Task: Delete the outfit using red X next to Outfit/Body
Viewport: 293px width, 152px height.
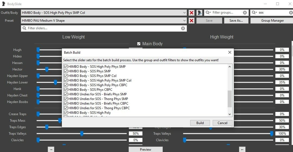Action: (191, 13)
